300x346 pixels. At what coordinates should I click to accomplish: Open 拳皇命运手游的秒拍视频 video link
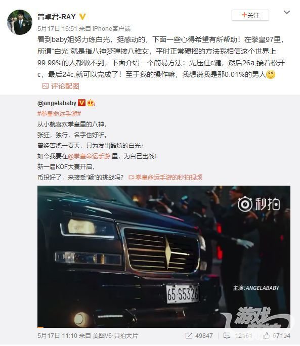coord(169,178)
